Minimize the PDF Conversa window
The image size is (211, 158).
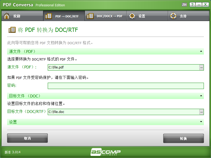click(x=199, y=4)
